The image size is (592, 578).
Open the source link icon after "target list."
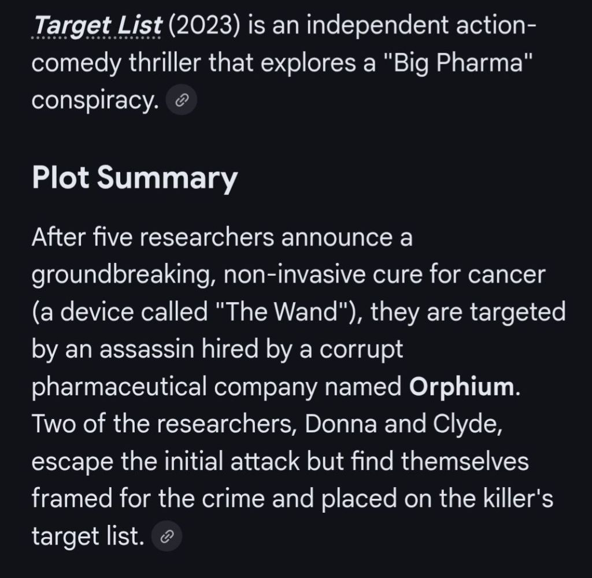[166, 537]
